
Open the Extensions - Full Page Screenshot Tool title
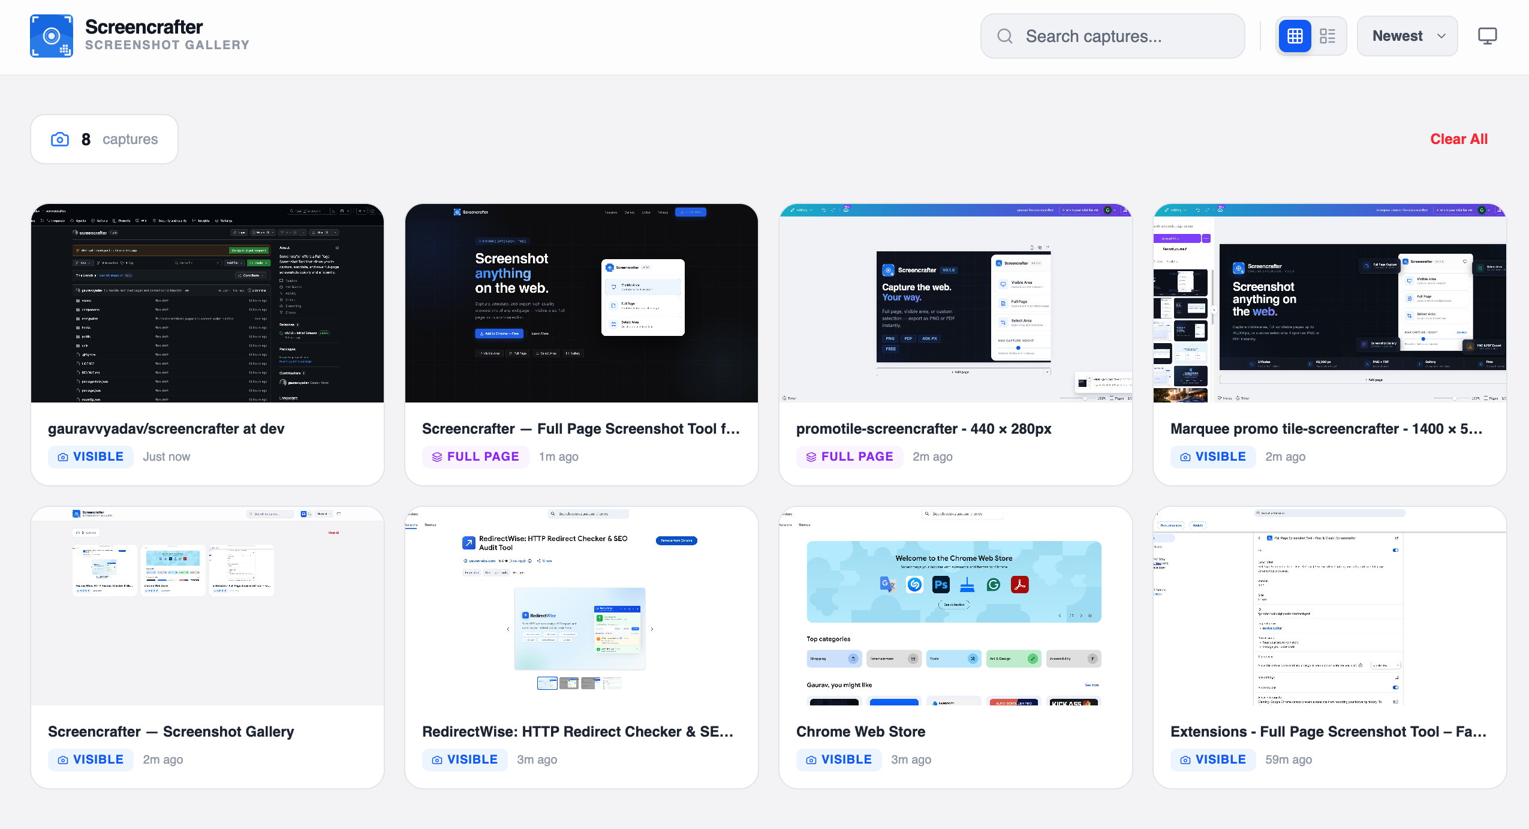pyautogui.click(x=1328, y=732)
